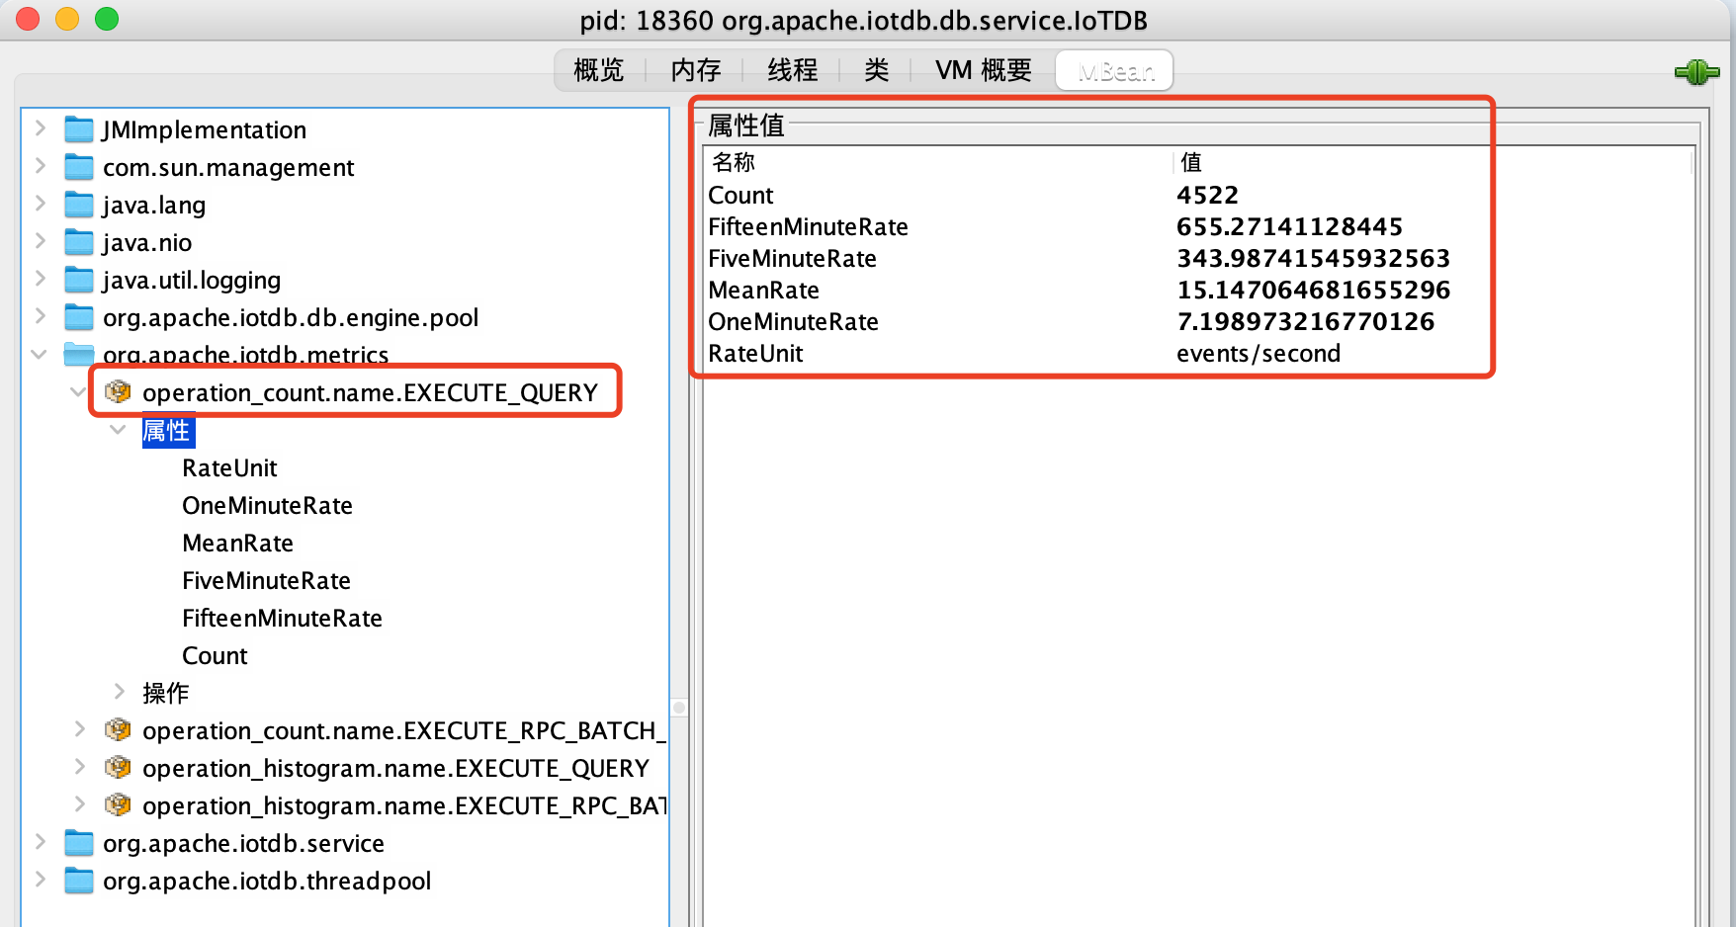Click the operation_count EXECUTE_RPC_BATCH MBean icon

point(118,730)
